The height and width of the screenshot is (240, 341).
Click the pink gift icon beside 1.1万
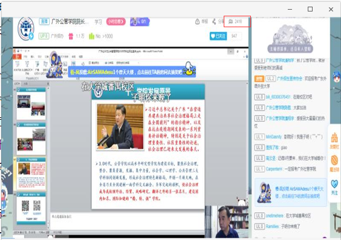71,36
